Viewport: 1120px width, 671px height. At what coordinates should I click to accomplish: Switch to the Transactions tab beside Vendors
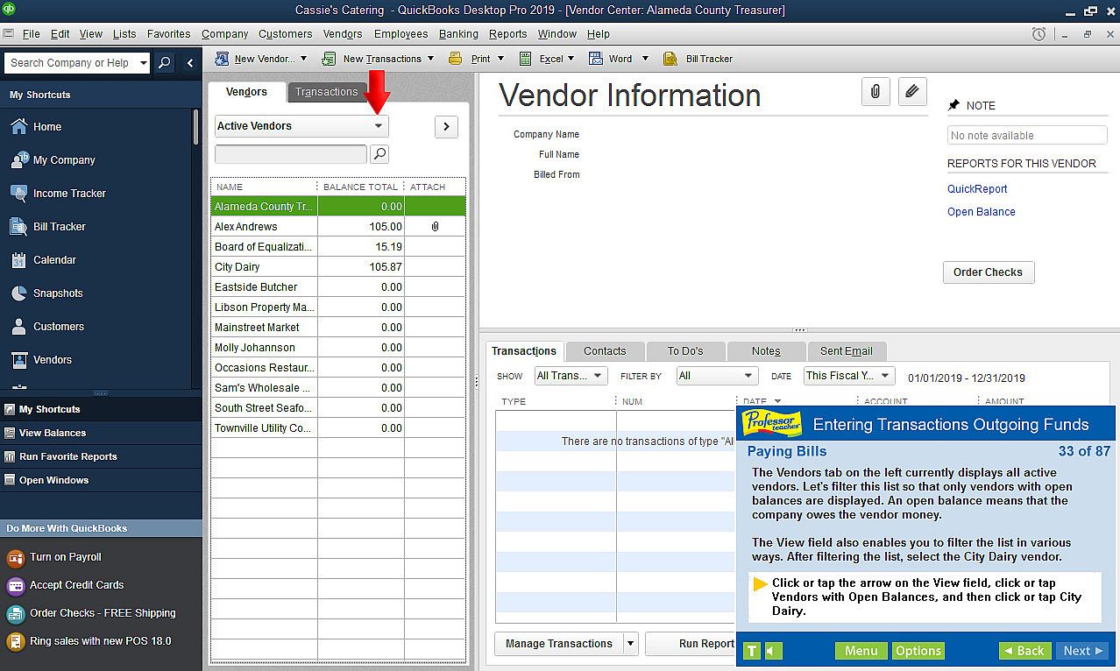click(326, 92)
